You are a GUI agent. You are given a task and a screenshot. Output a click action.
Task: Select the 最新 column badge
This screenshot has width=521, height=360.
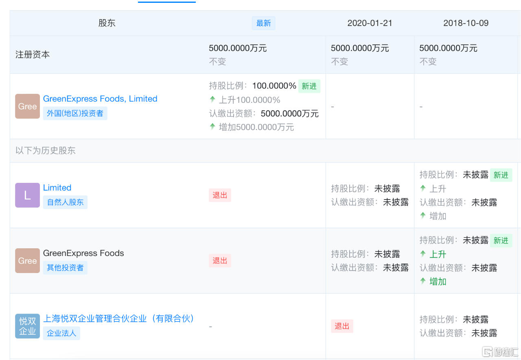(264, 23)
